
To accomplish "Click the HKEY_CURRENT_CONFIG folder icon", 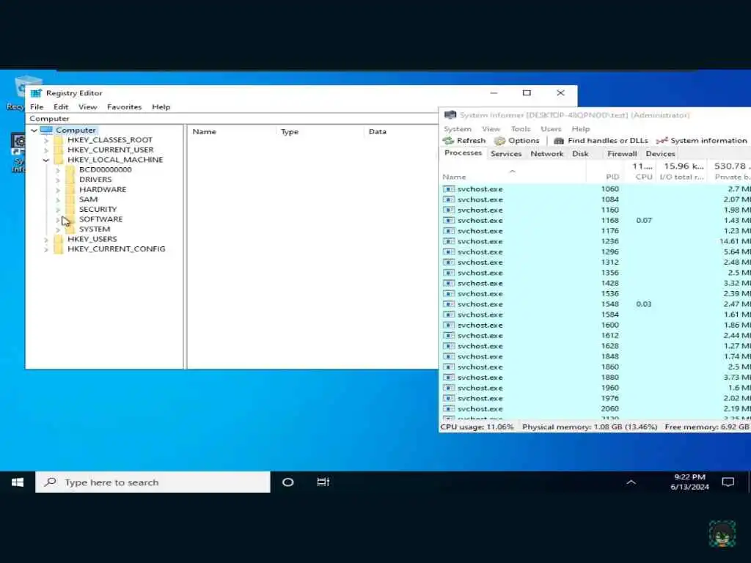I will [59, 249].
